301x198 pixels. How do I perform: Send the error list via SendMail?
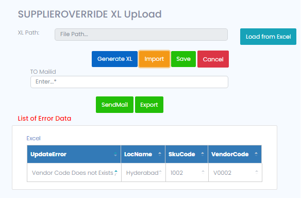[x=114, y=105]
